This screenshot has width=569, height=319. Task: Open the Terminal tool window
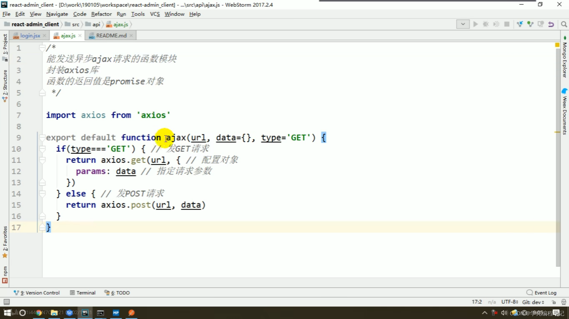coord(83,293)
